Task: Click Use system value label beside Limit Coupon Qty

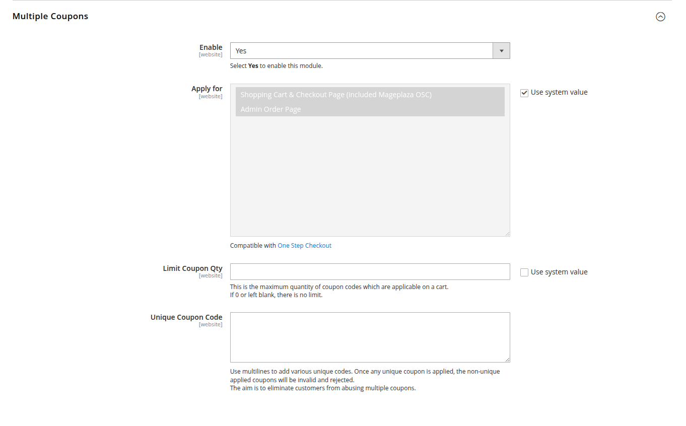Action: tap(559, 272)
